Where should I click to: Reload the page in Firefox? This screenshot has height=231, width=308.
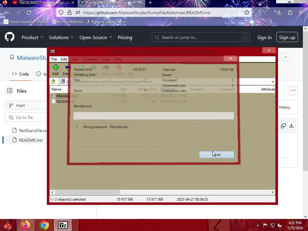29,13
